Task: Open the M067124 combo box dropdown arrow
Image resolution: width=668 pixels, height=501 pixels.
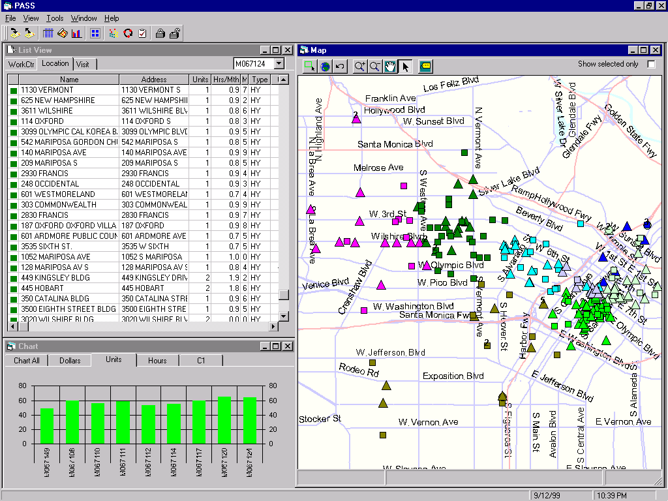Action: (x=279, y=63)
